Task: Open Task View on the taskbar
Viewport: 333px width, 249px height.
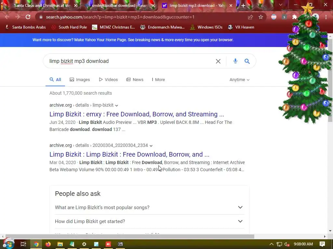Action: 23,244
